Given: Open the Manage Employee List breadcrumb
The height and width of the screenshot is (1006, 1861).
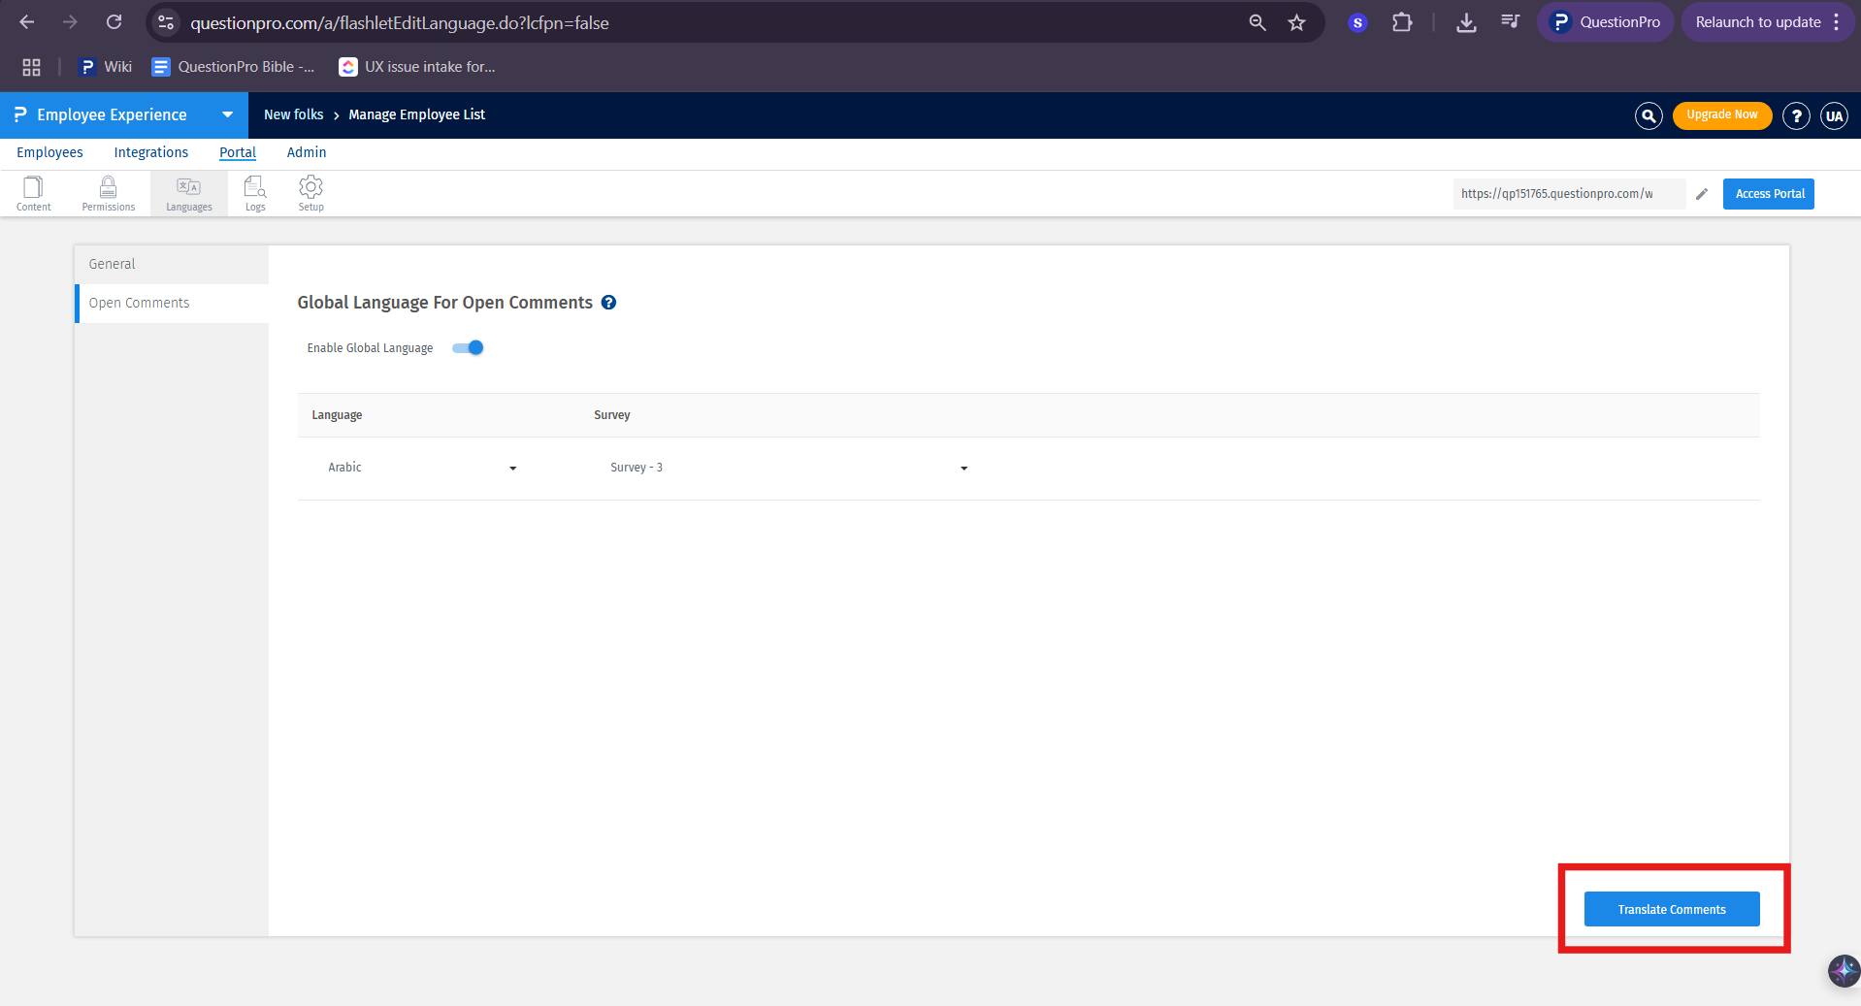Looking at the screenshot, I should coord(417,114).
